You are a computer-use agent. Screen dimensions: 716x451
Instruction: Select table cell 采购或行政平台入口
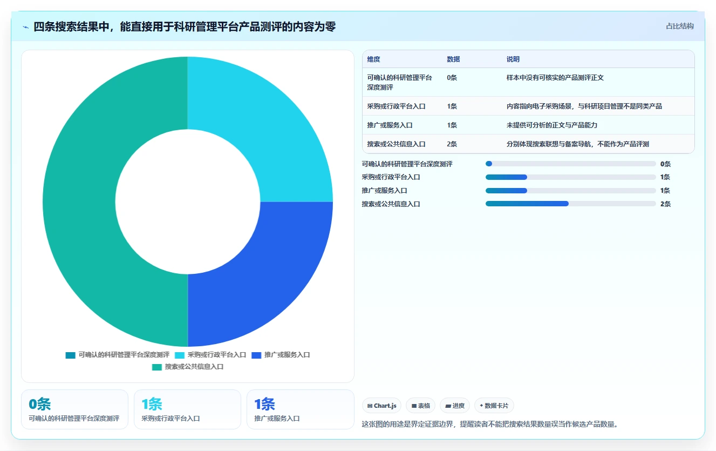coord(396,106)
